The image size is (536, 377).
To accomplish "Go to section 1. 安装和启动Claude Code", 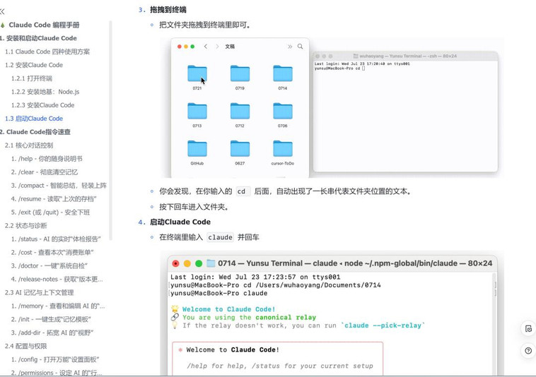I will tap(38, 38).
